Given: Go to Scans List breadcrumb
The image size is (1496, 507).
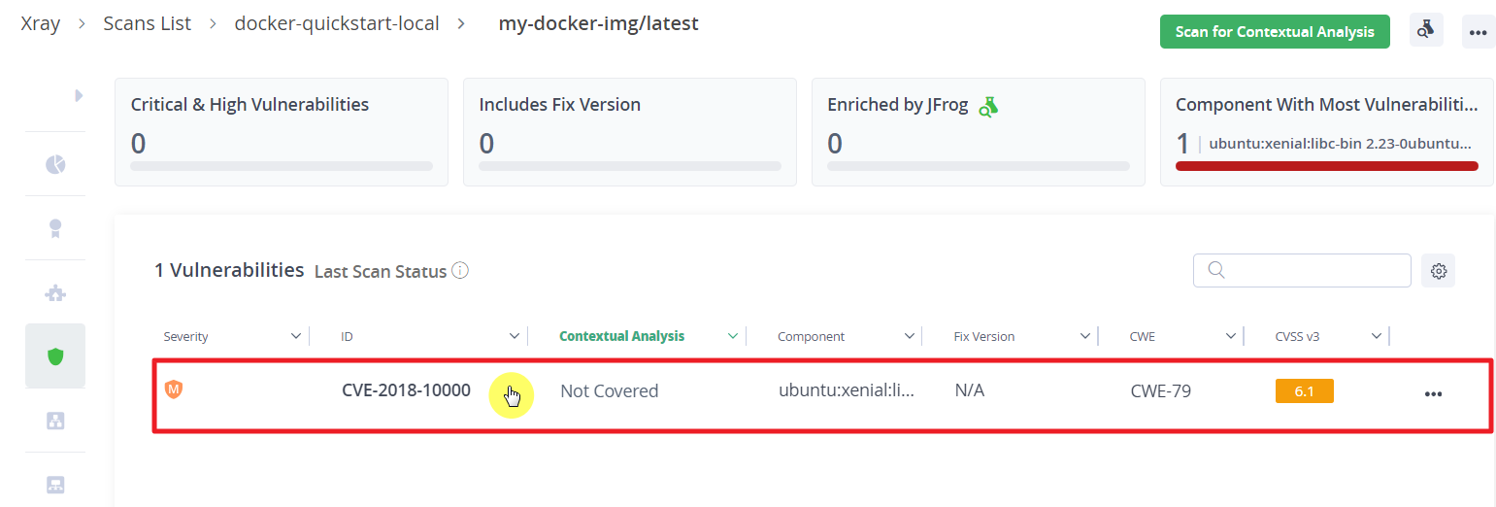Looking at the screenshot, I should point(148,23).
